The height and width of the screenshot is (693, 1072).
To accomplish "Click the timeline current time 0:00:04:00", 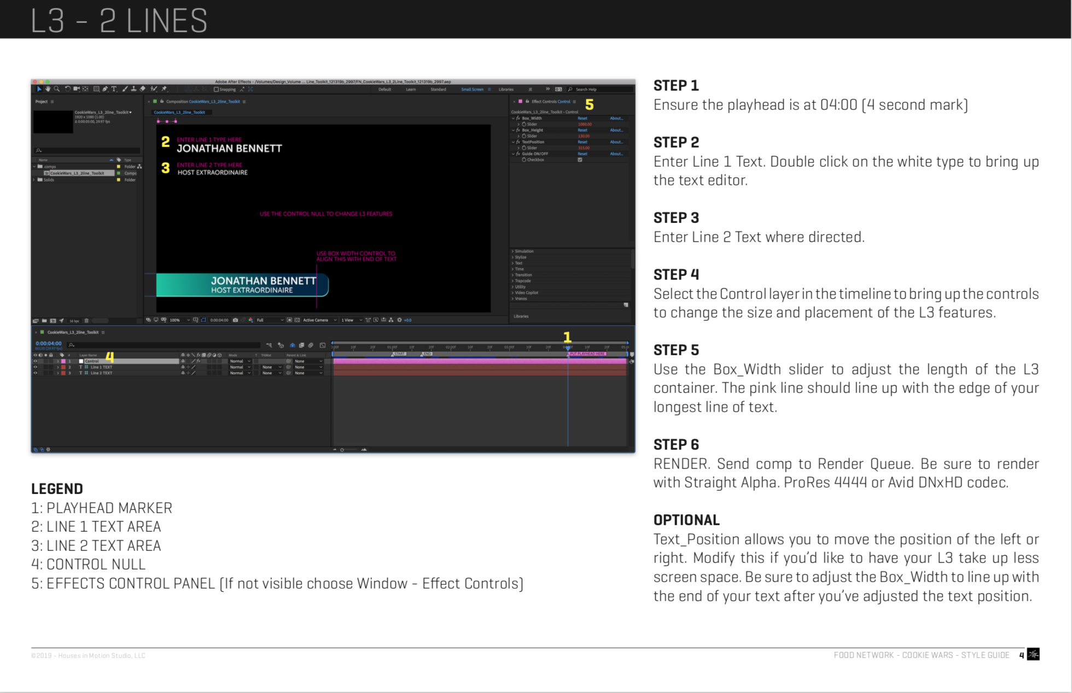I will pos(49,344).
